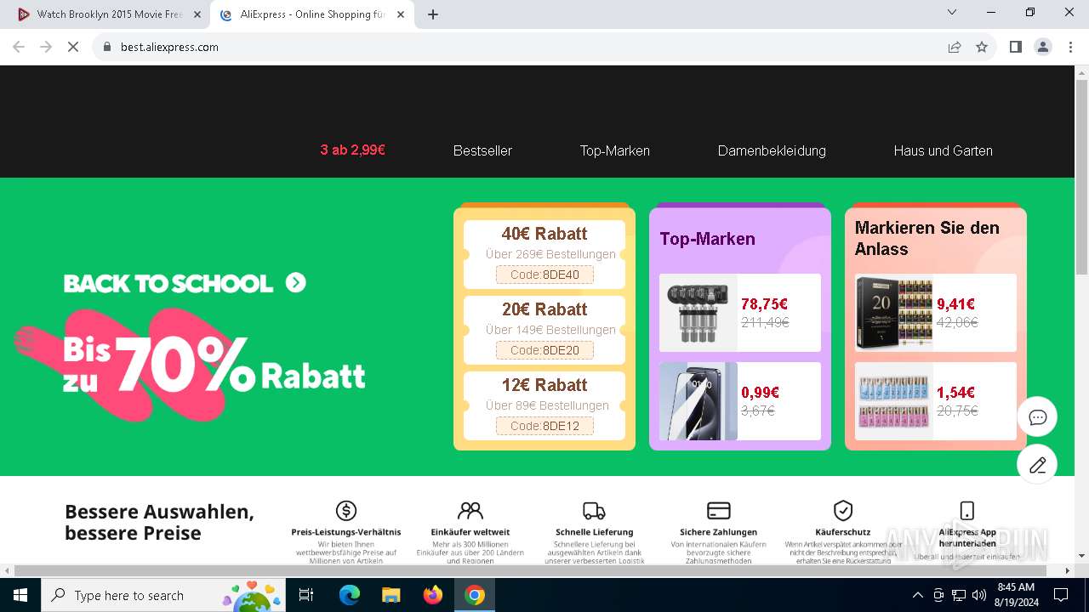
Task: Click the Käuferschutz shield icon
Action: click(x=843, y=510)
